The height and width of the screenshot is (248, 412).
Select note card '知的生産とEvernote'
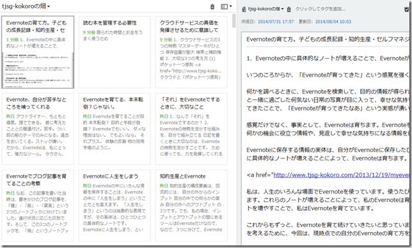pos(191,205)
